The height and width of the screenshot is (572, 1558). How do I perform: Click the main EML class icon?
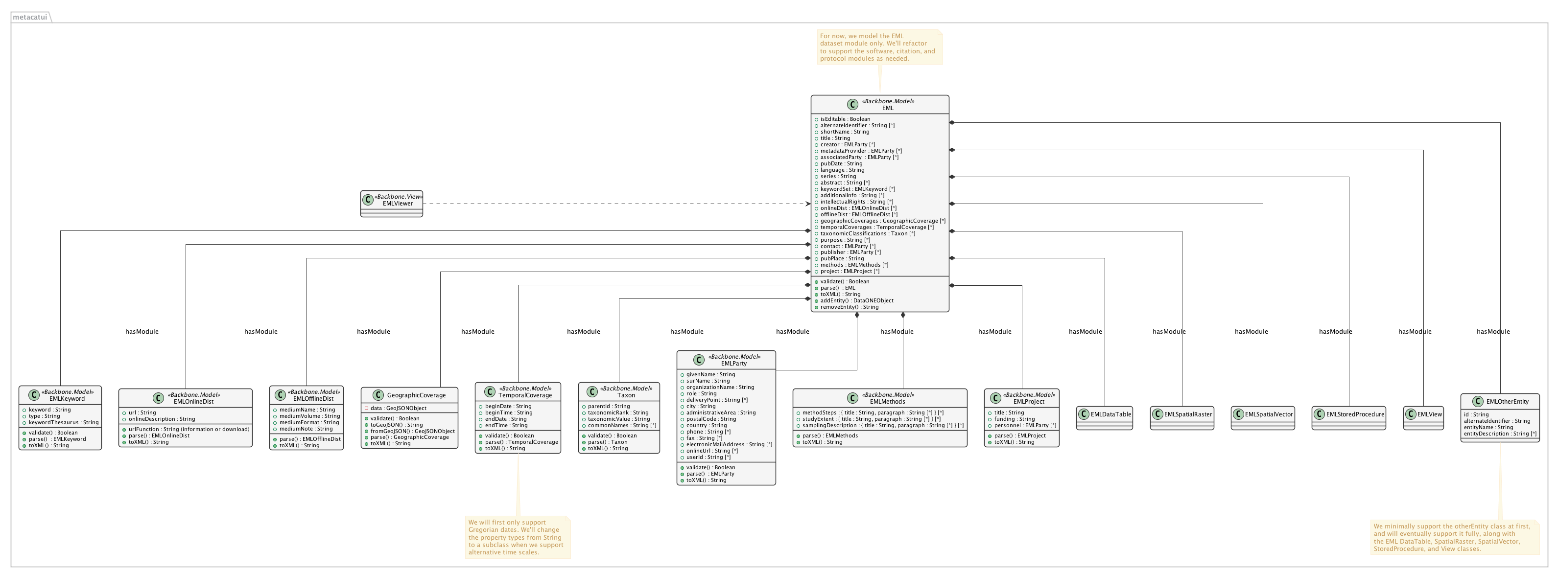coord(853,104)
